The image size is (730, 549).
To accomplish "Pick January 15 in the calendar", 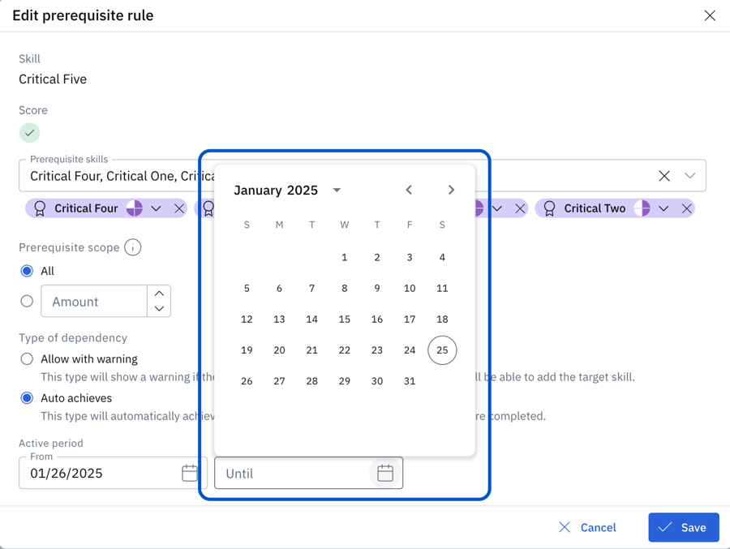I will point(345,320).
